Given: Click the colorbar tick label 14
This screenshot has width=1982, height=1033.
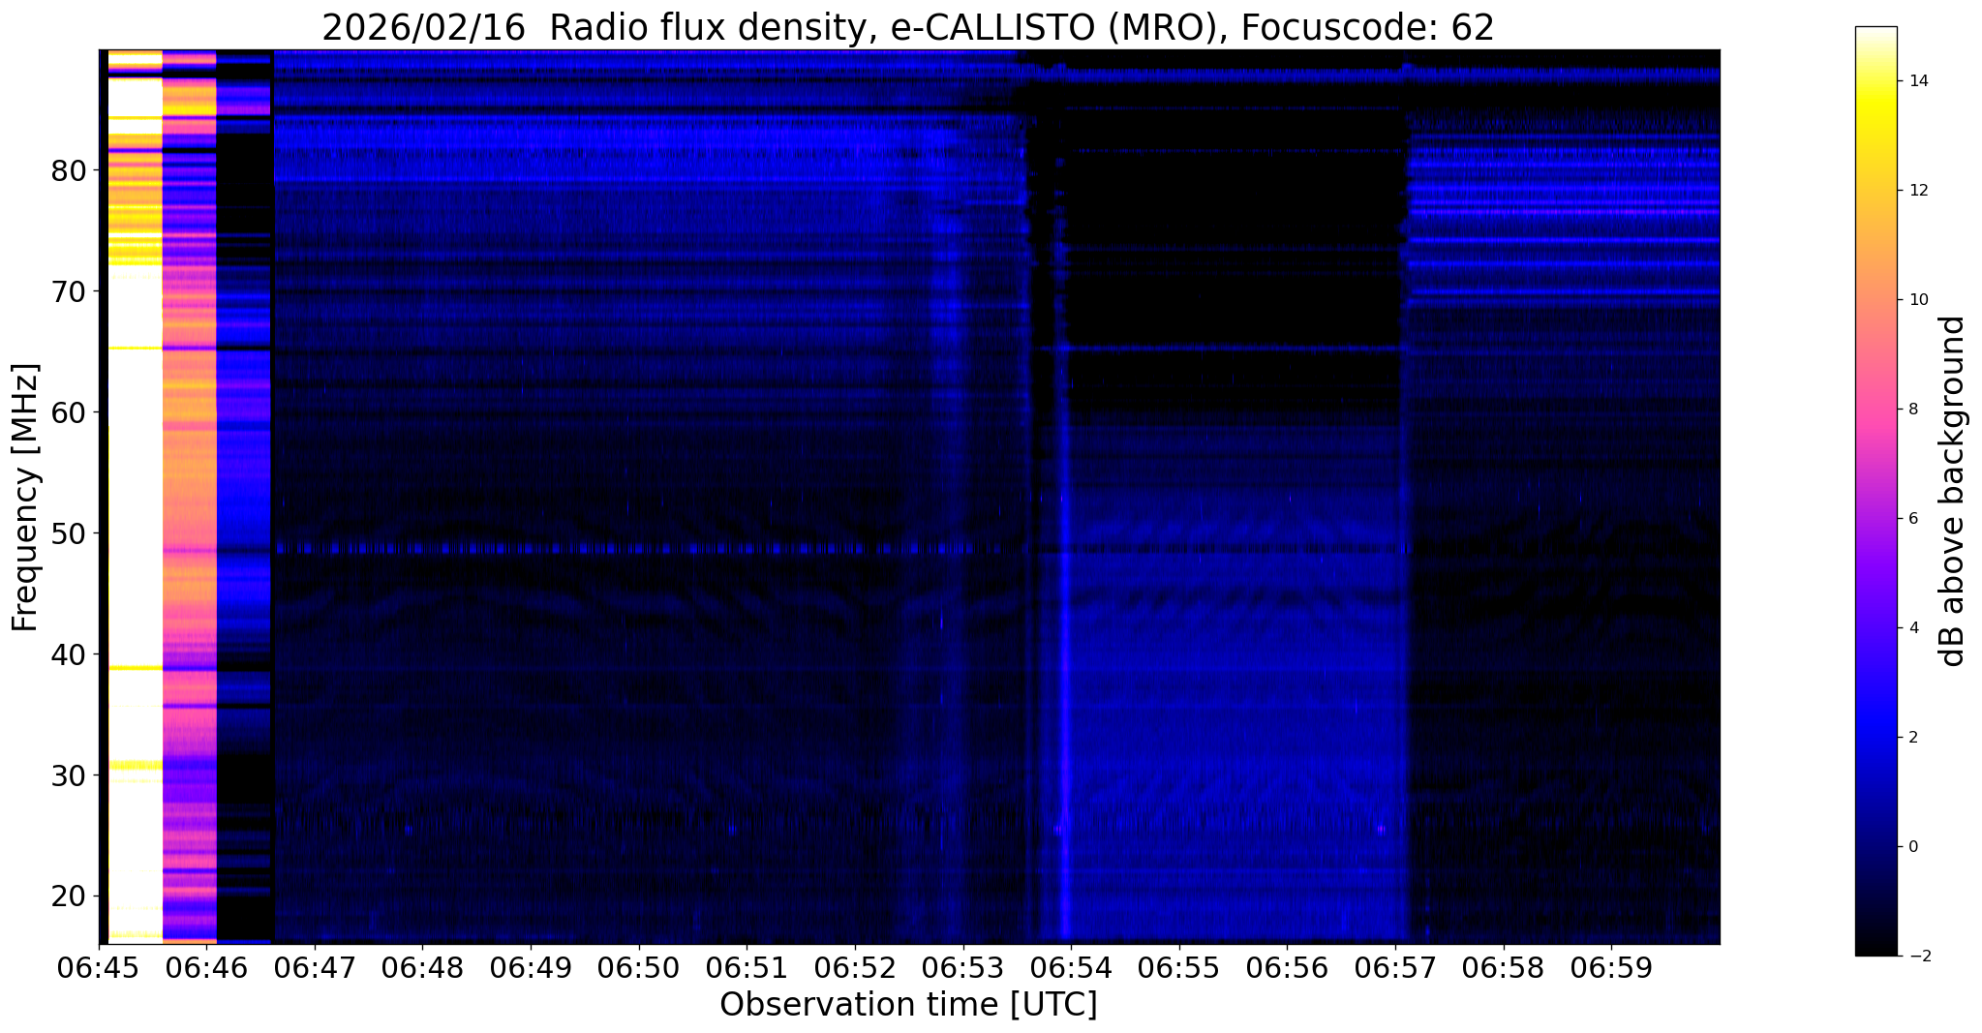Looking at the screenshot, I should 1917,81.
